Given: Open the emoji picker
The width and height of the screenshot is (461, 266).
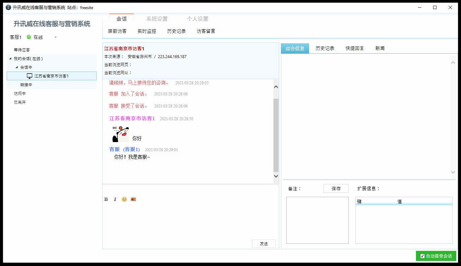Looking at the screenshot, I should pyautogui.click(x=124, y=199).
